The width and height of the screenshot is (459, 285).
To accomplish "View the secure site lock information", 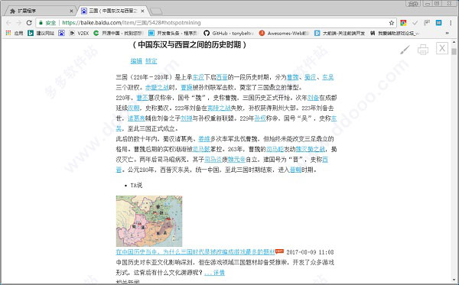I will point(47,23).
